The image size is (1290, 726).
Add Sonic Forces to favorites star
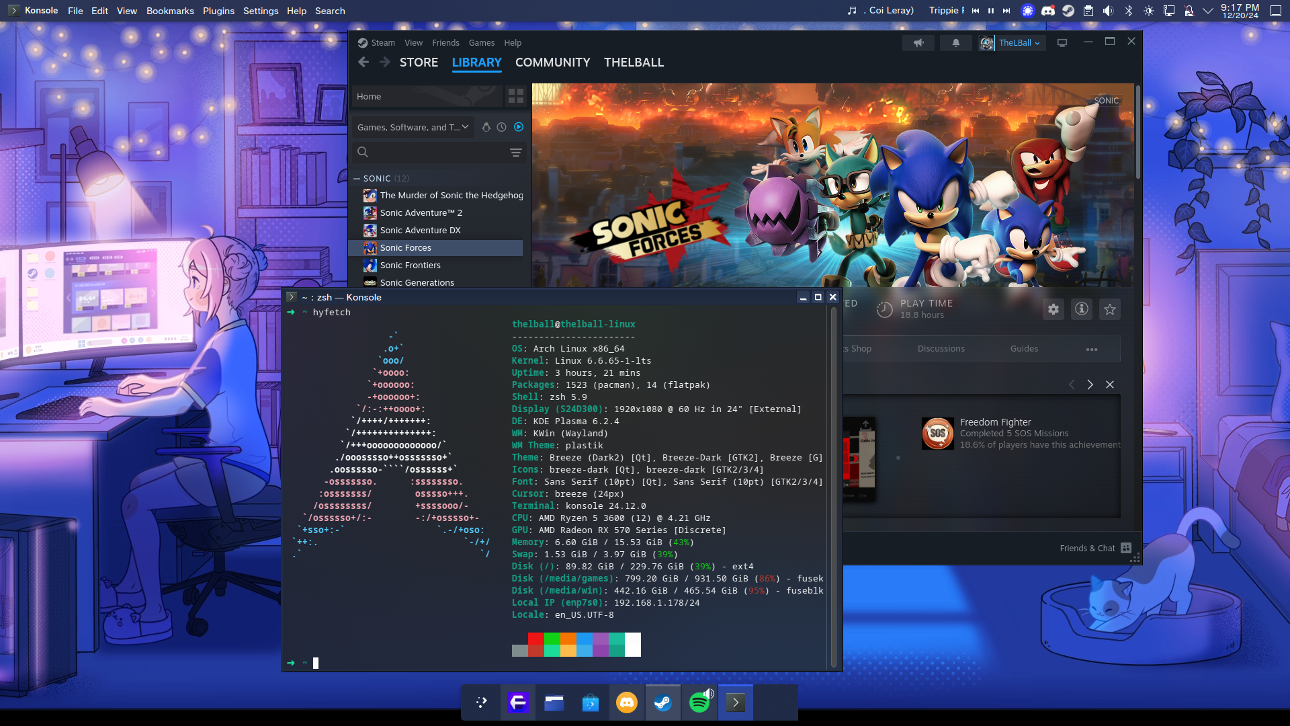[x=1110, y=309]
